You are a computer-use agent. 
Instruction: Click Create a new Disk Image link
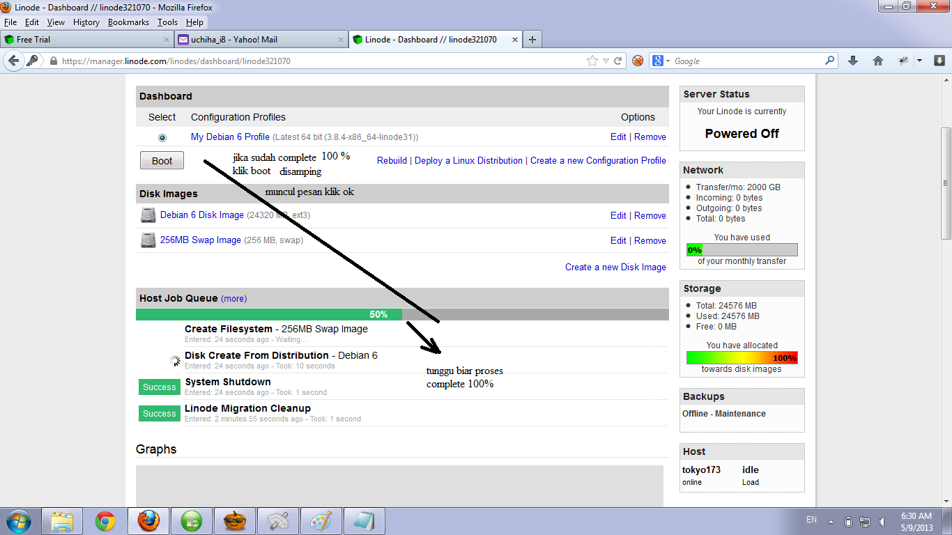[x=615, y=267]
